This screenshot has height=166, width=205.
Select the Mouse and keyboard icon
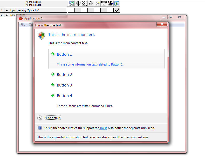[x=104, y=3]
